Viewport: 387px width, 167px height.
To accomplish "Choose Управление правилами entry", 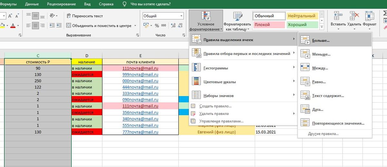I will [x=243, y=121].
